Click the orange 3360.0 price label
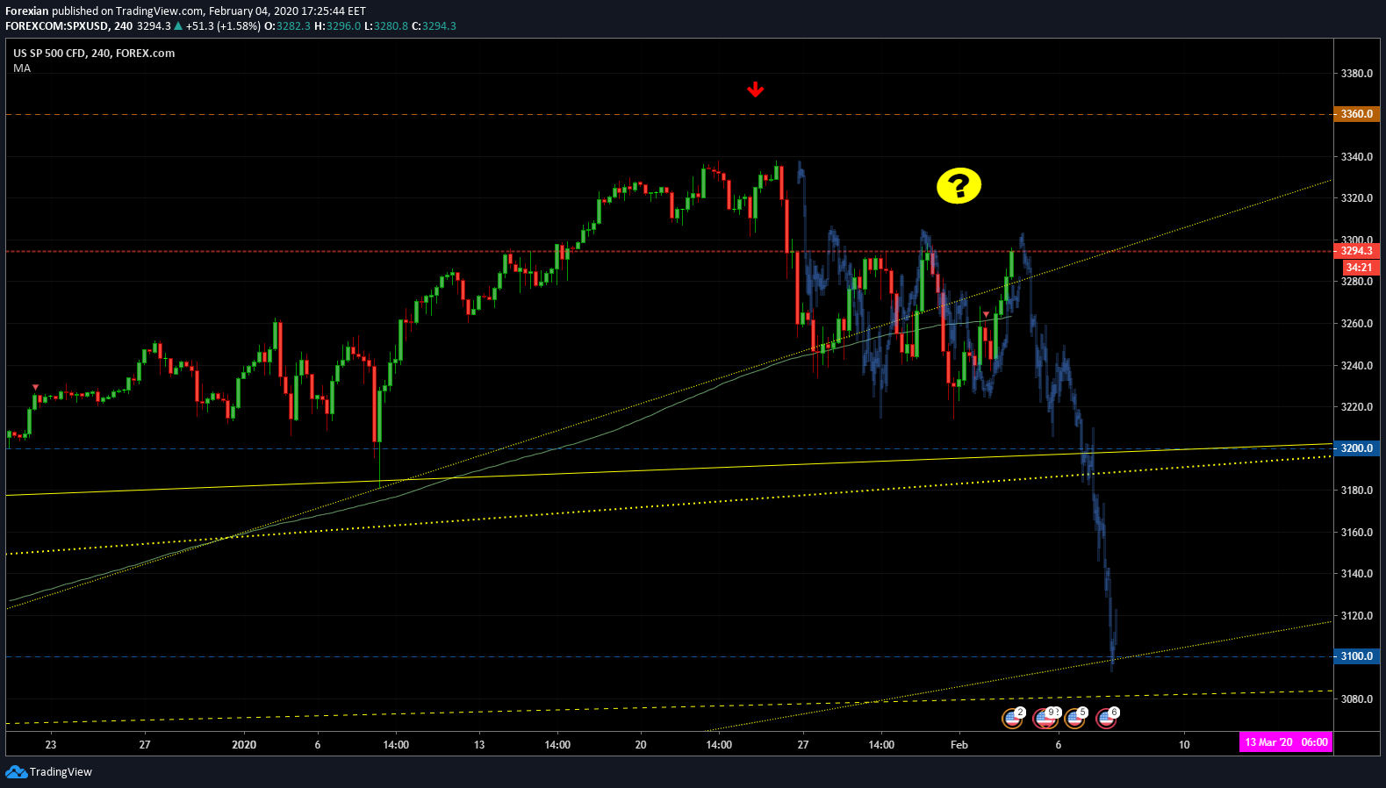 (1357, 114)
